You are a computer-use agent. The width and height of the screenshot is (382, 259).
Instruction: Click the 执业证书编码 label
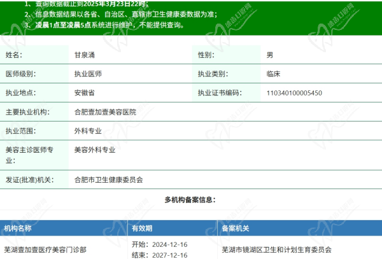click(x=220, y=93)
